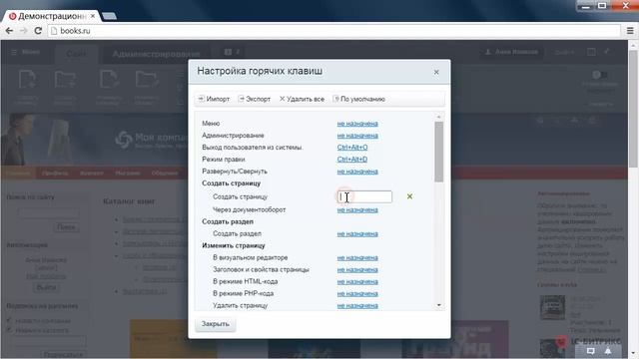
Task: Assign hotkey for В режиме HTML-кода
Action: point(357,281)
